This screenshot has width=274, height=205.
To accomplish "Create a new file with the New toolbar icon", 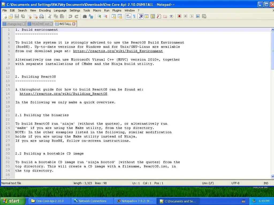I will 5,16.
